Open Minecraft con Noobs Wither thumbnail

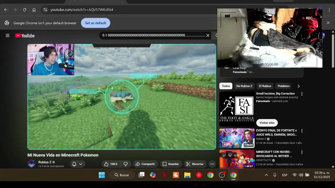237,159
